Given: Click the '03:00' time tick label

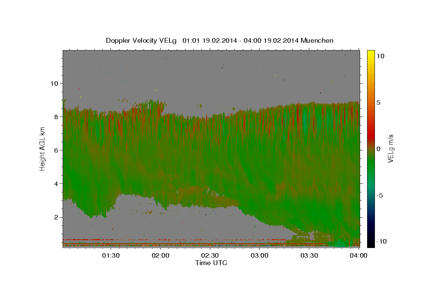Looking at the screenshot, I should [260, 255].
